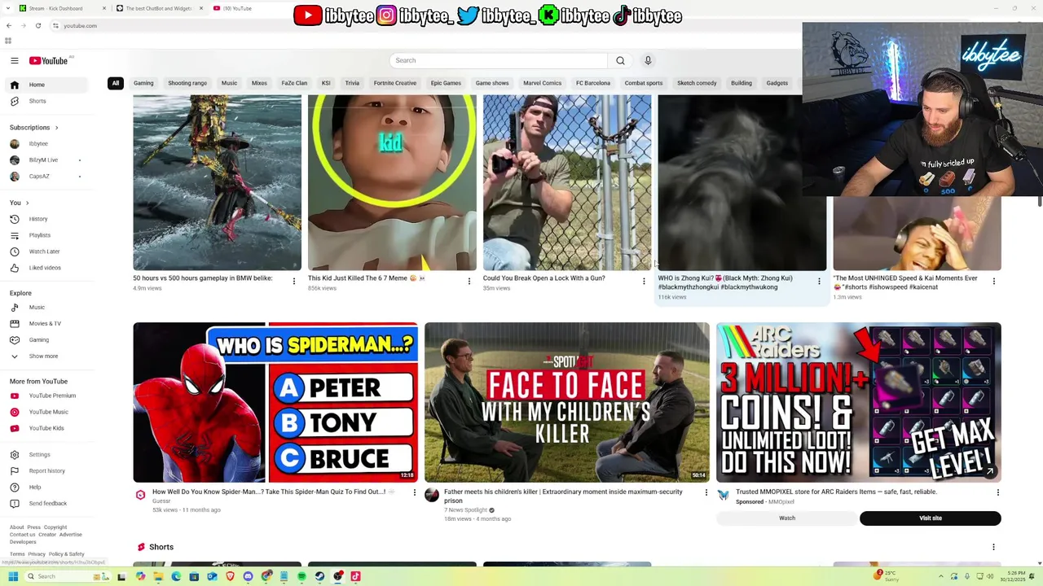Open Spotify from taskbar
This screenshot has height=586, width=1043.
301,576
